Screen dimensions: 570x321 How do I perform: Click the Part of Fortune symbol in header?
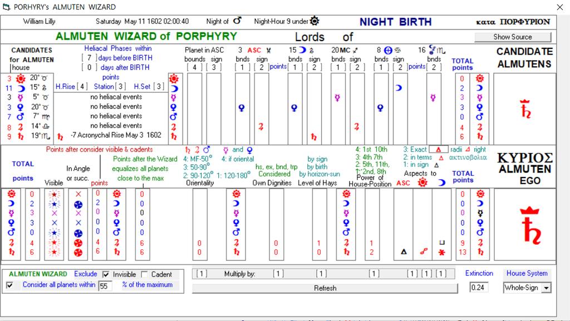pyautogui.click(x=388, y=50)
